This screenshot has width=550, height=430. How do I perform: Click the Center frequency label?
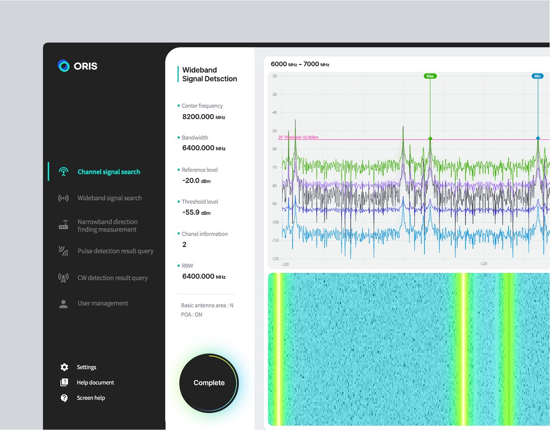tap(202, 106)
